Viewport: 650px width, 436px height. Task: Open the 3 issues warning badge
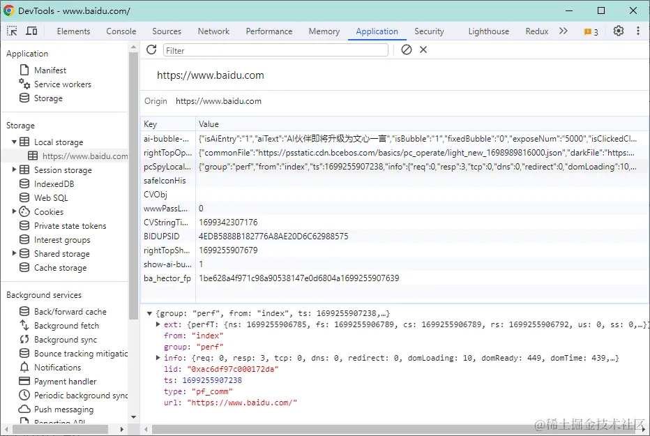click(x=591, y=32)
